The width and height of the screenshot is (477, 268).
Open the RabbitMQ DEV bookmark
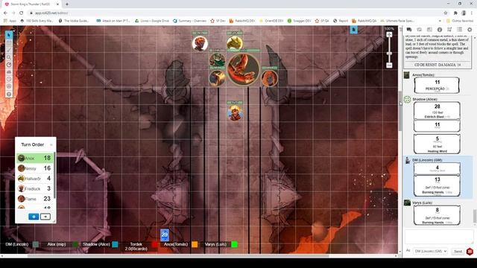pyautogui.click(x=242, y=21)
